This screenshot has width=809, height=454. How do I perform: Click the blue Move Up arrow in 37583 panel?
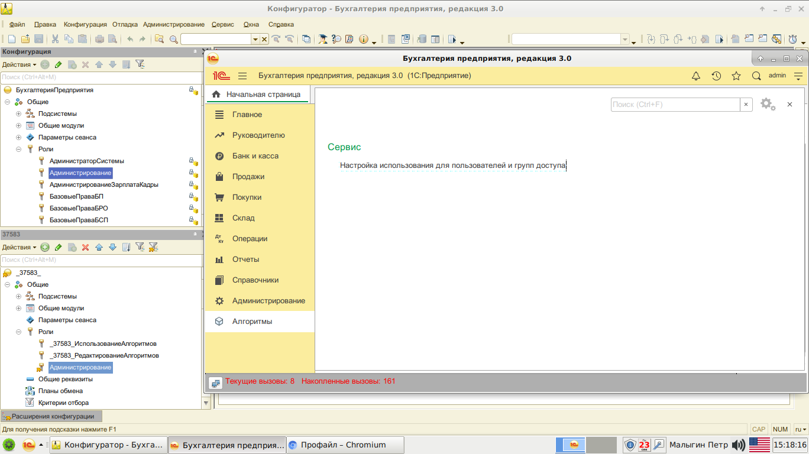click(99, 247)
